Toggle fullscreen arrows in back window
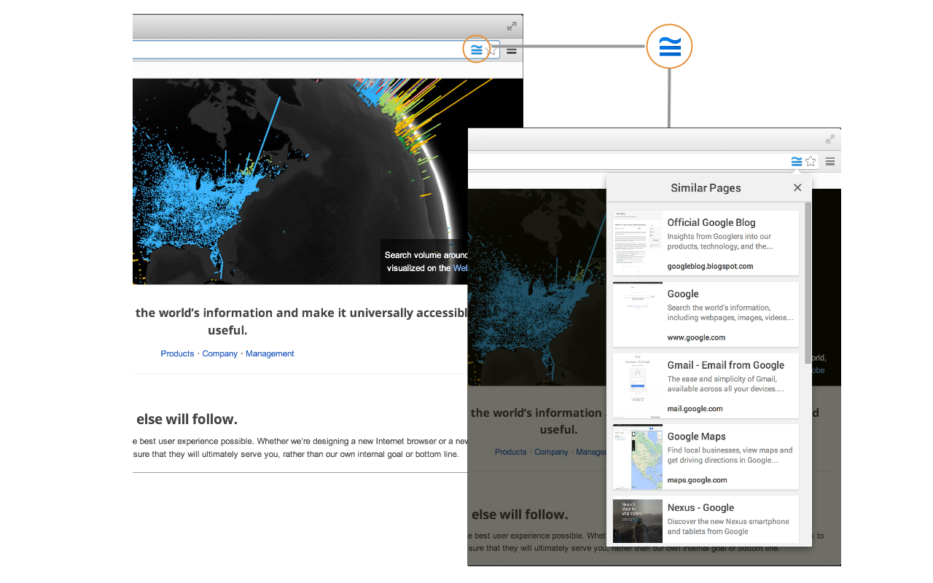 [x=512, y=26]
